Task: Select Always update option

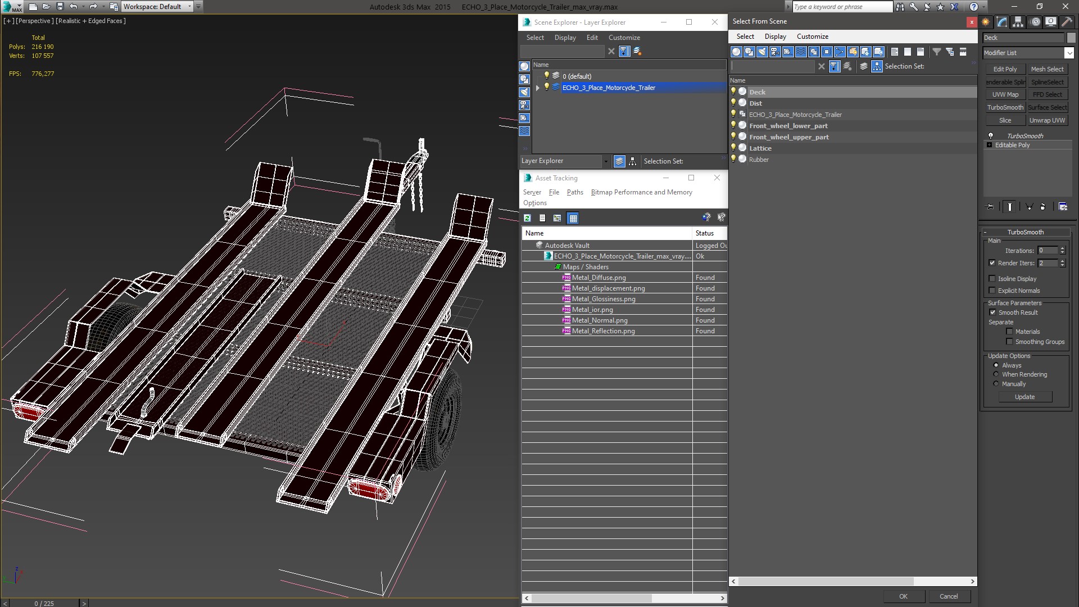Action: (996, 365)
